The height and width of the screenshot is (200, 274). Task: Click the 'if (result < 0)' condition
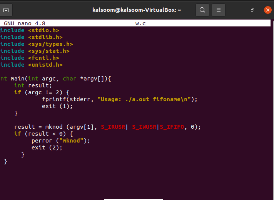coord(43,134)
